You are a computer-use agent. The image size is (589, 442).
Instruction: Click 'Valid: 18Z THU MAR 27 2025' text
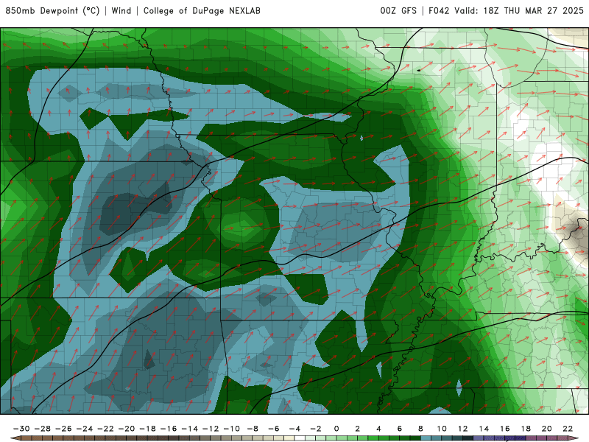(x=519, y=11)
